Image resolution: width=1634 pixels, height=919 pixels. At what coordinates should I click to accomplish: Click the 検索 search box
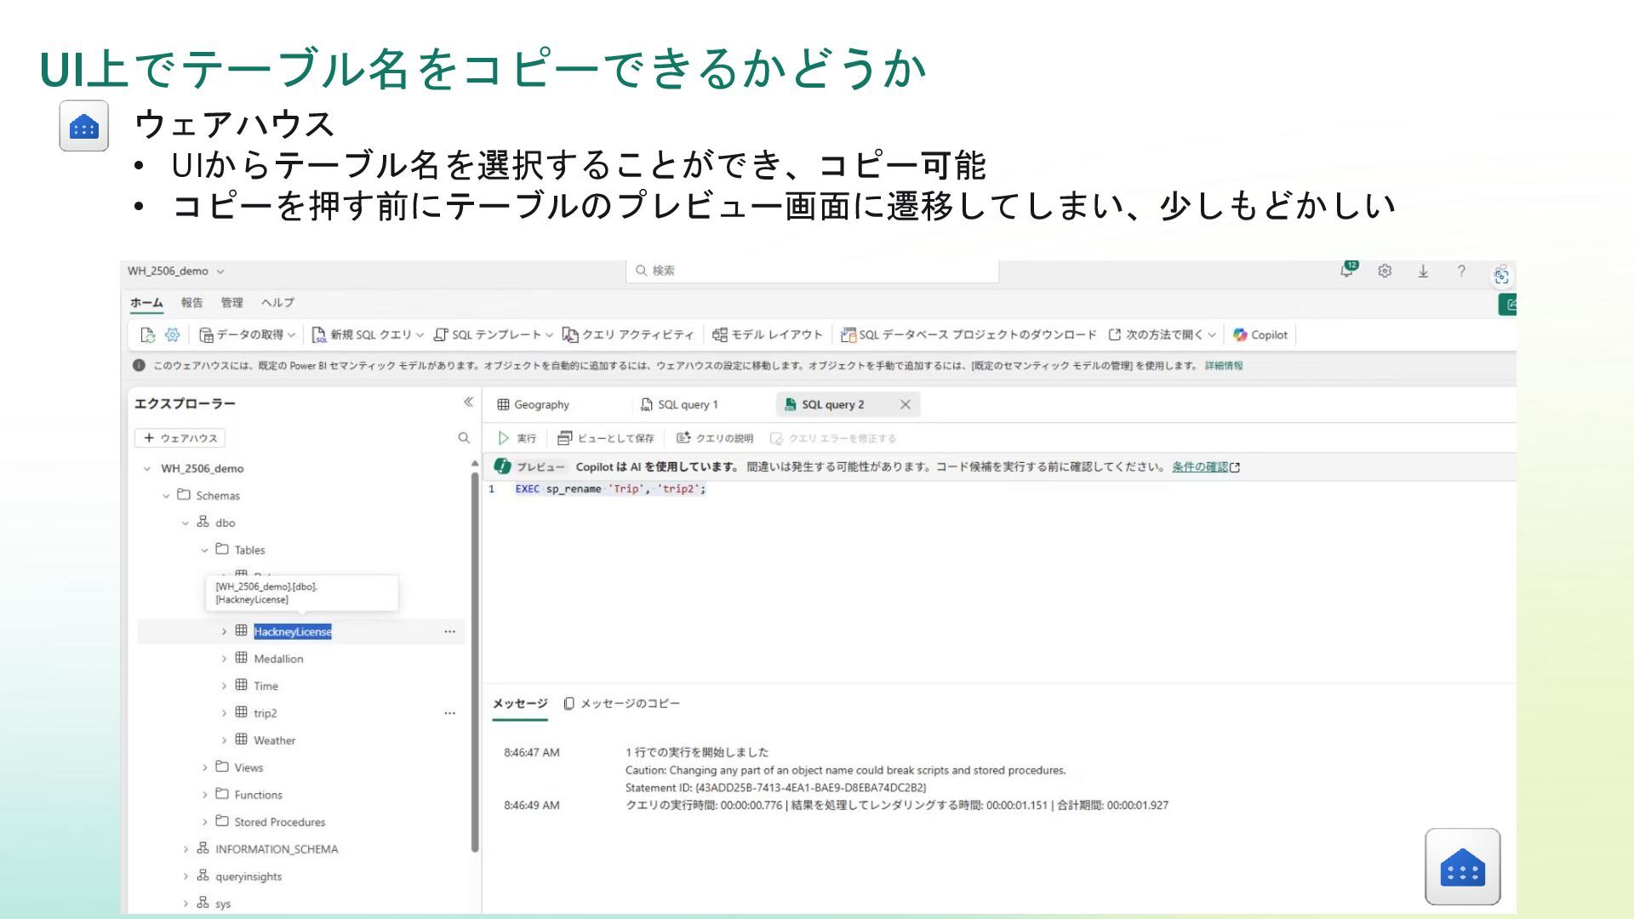click(813, 271)
